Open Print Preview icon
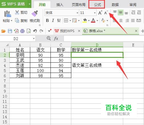 [29, 31]
